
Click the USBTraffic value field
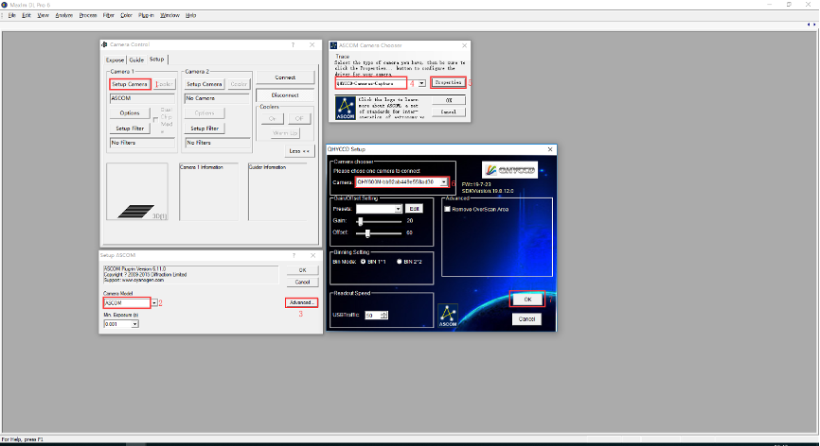click(372, 316)
